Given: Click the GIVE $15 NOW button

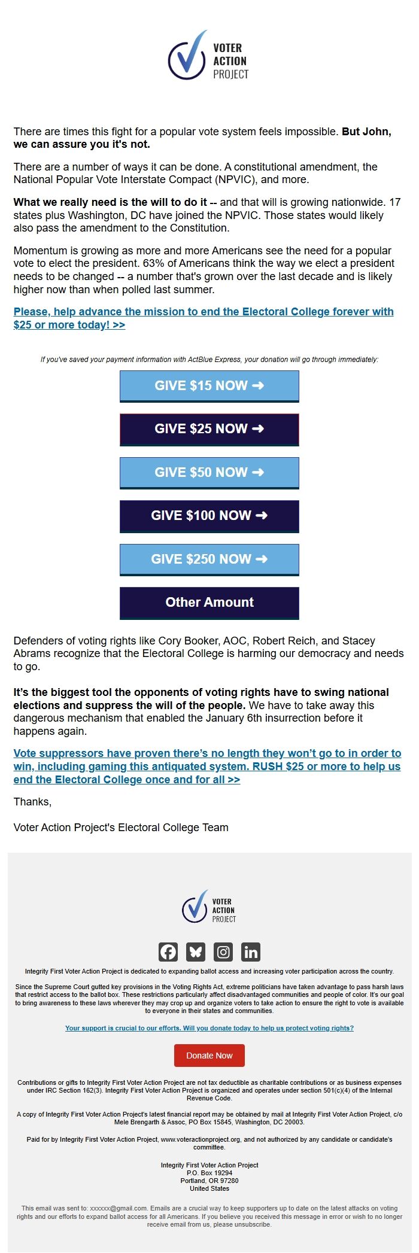Looking at the screenshot, I should [209, 386].
